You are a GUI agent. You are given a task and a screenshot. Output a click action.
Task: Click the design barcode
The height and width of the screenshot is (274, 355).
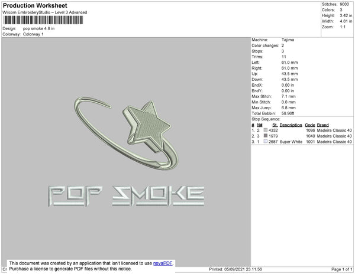pyautogui.click(x=43, y=20)
